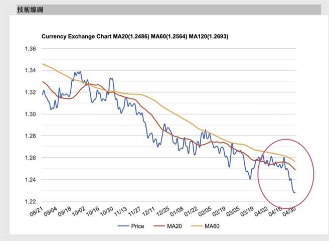This screenshot has width=329, height=241.
Task: Select the MA20(1.2486) value in the title
Action: coord(132,37)
